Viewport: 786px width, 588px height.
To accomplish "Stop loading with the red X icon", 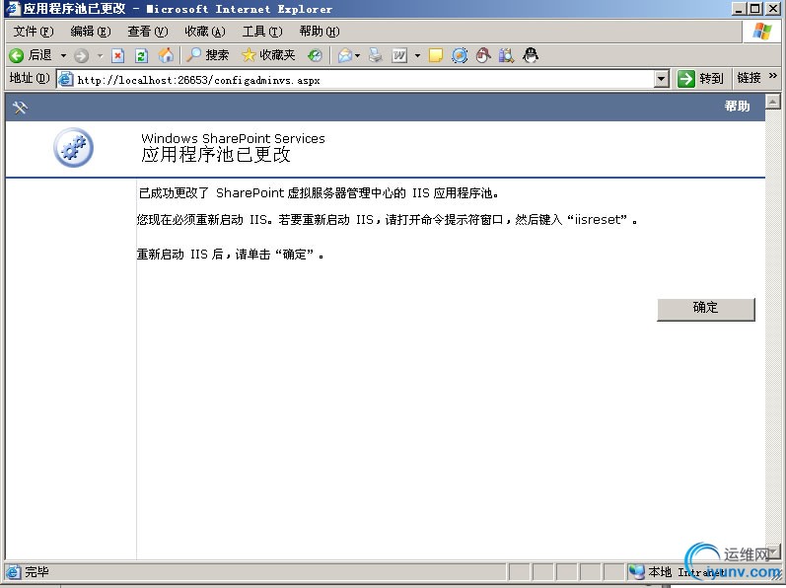I will (x=117, y=55).
